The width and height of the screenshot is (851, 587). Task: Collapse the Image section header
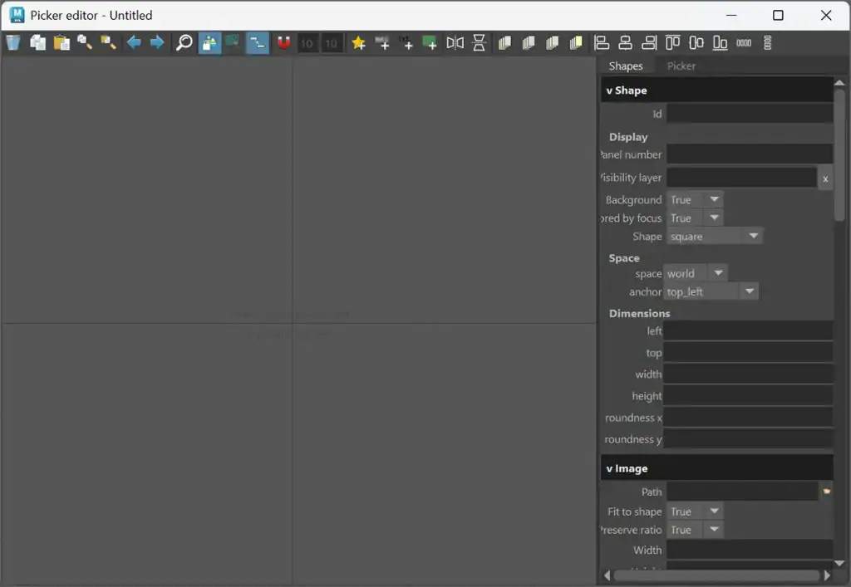tap(716, 467)
